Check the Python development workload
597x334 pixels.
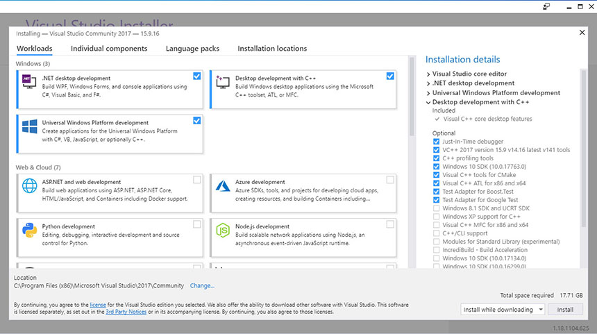pos(197,224)
